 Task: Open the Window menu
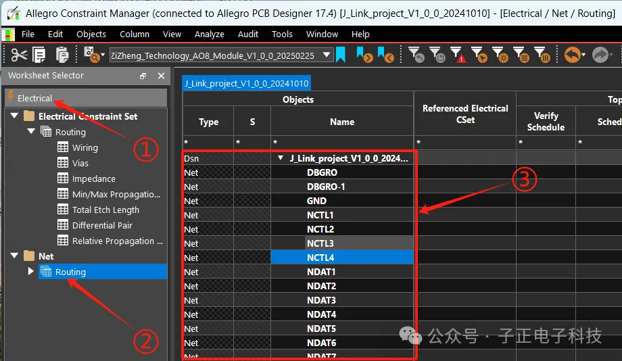pos(322,34)
